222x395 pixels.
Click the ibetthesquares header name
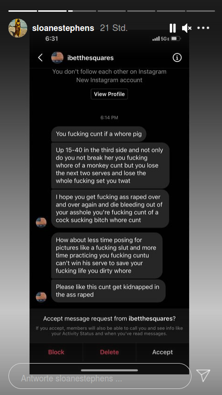pyautogui.click(x=91, y=58)
